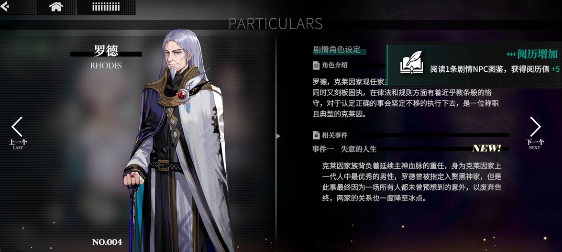Select the 剧情角色设定 tab
This screenshot has height=252, width=562.
pyautogui.click(x=337, y=50)
